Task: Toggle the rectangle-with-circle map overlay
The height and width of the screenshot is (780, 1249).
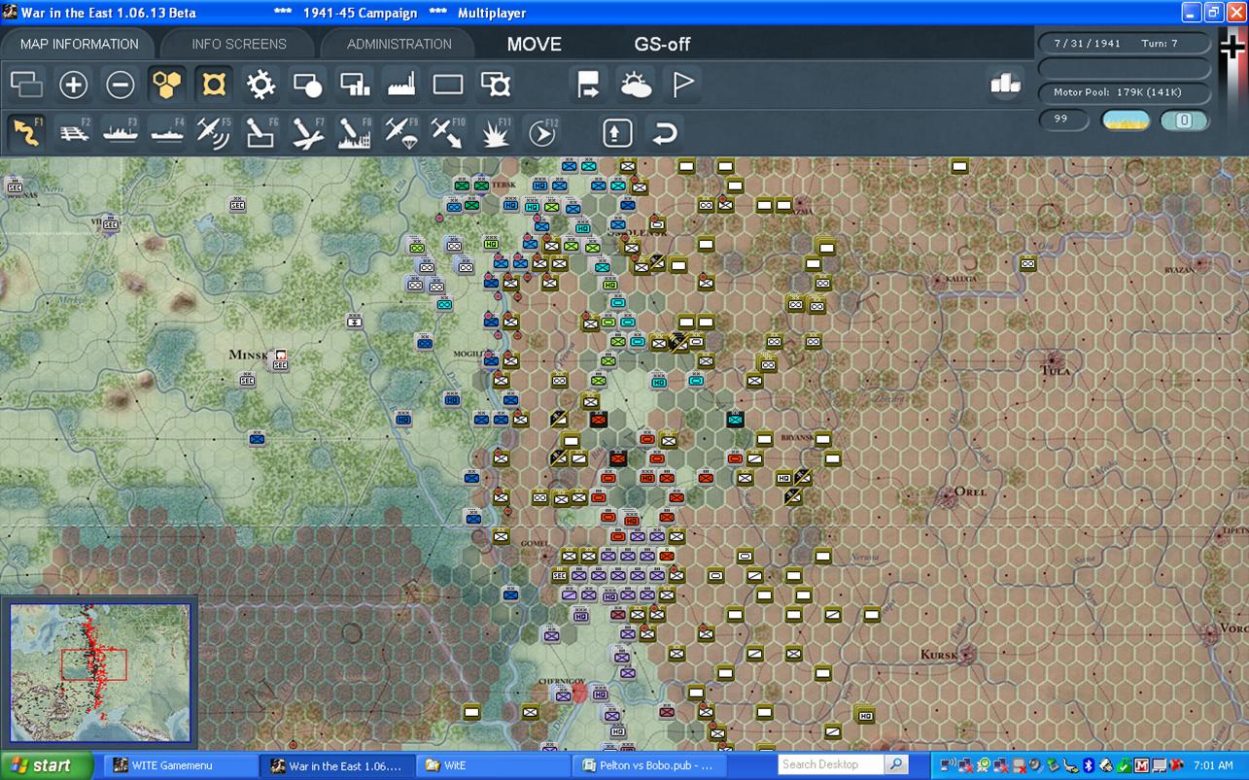Action: [x=307, y=85]
